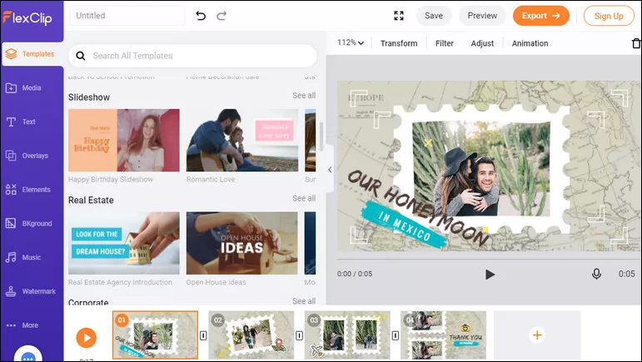The image size is (642, 362).
Task: Play the preview video
Action: click(490, 275)
